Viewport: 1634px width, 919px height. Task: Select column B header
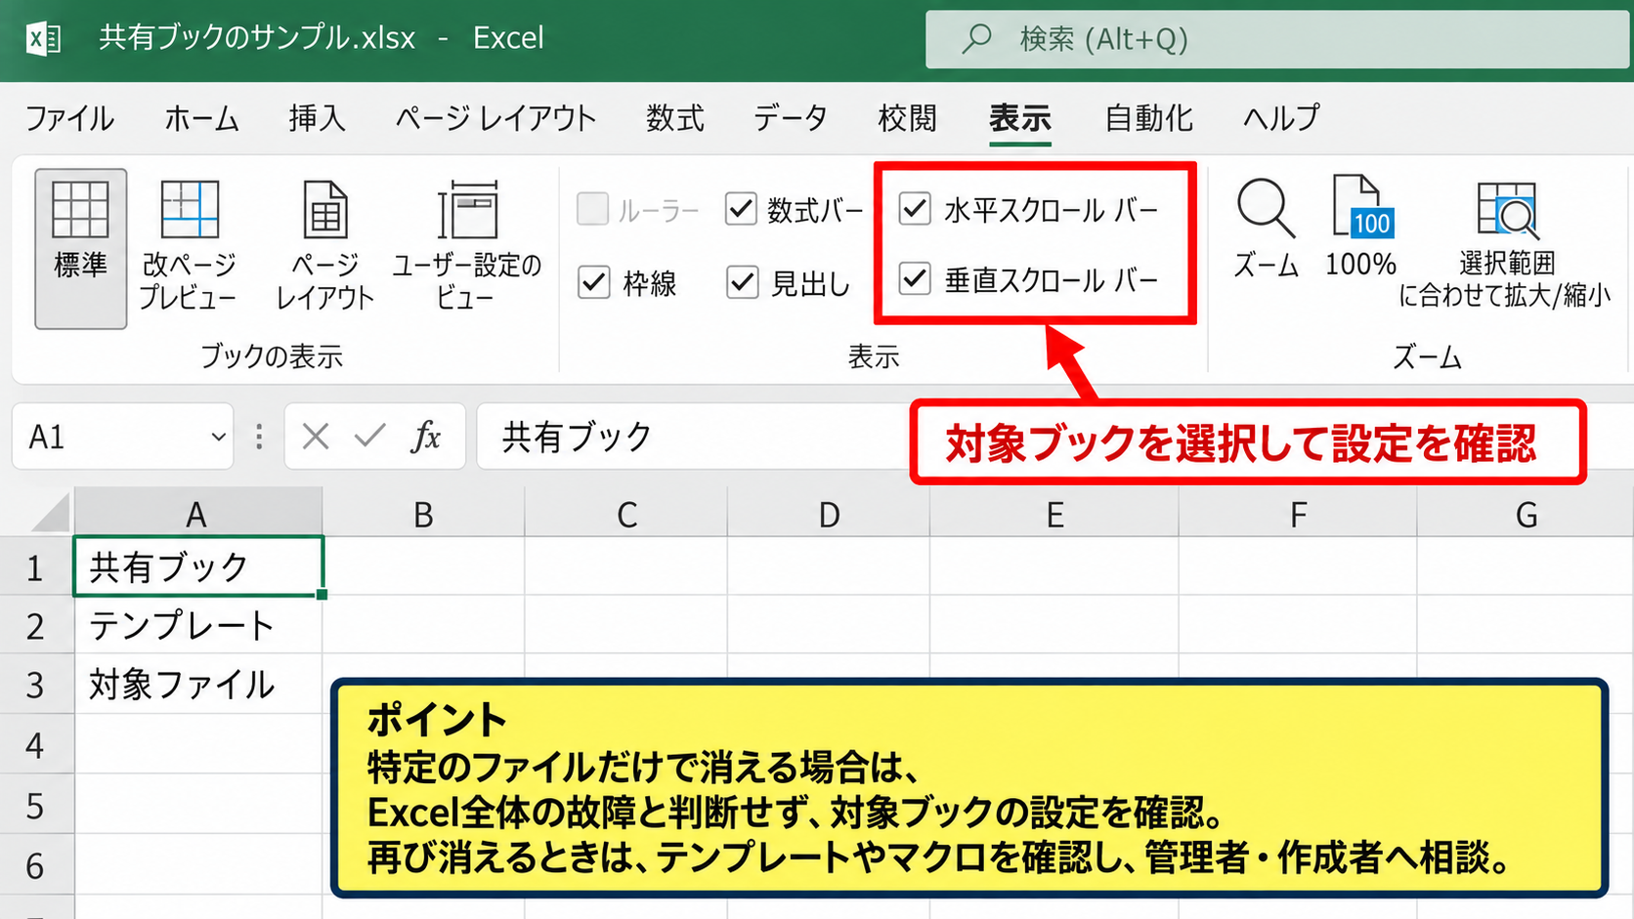[x=423, y=513]
